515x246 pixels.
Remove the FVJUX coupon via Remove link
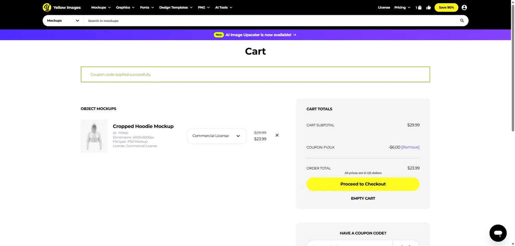point(410,147)
